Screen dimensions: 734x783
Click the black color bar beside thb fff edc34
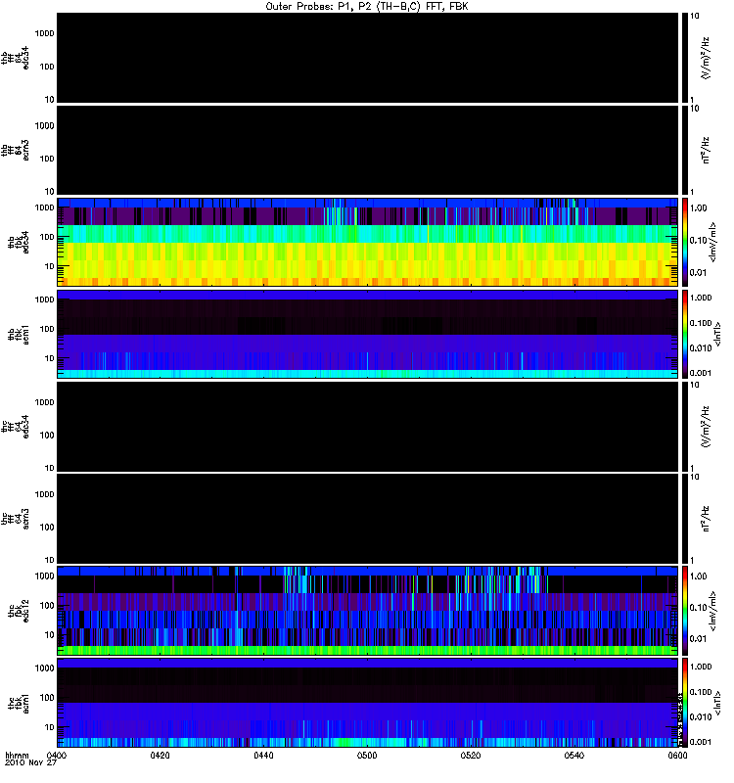coord(685,58)
